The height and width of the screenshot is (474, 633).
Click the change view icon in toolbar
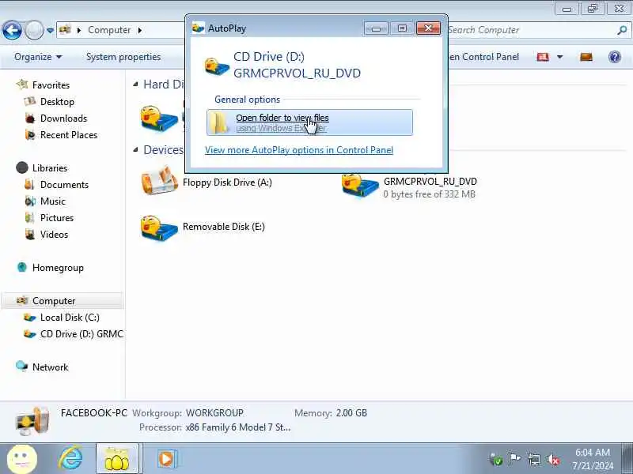tap(543, 57)
